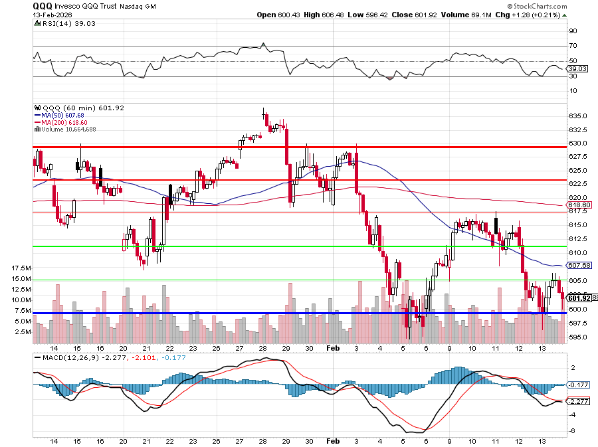The height and width of the screenshot is (447, 598).
Task: Click the 13-Feb-2026 date text
Action: pyautogui.click(x=53, y=14)
